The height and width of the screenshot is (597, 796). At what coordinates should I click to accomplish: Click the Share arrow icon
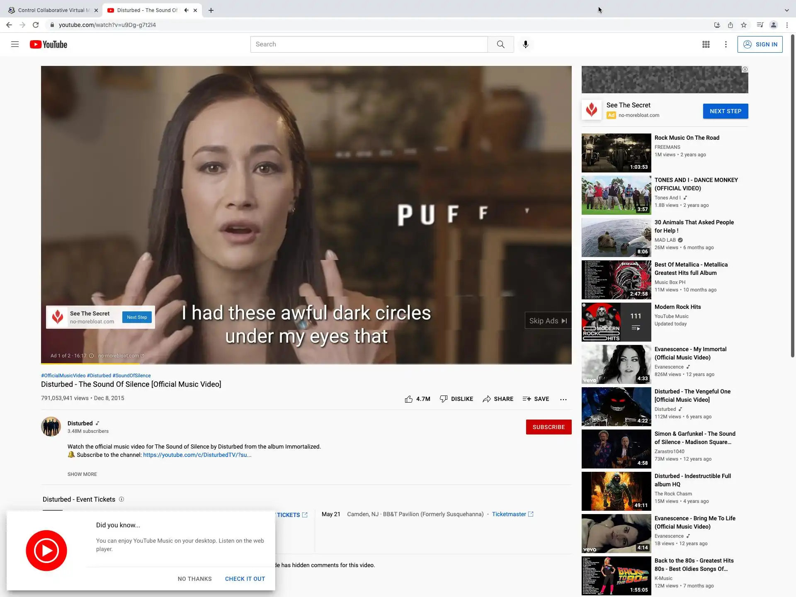tap(487, 399)
